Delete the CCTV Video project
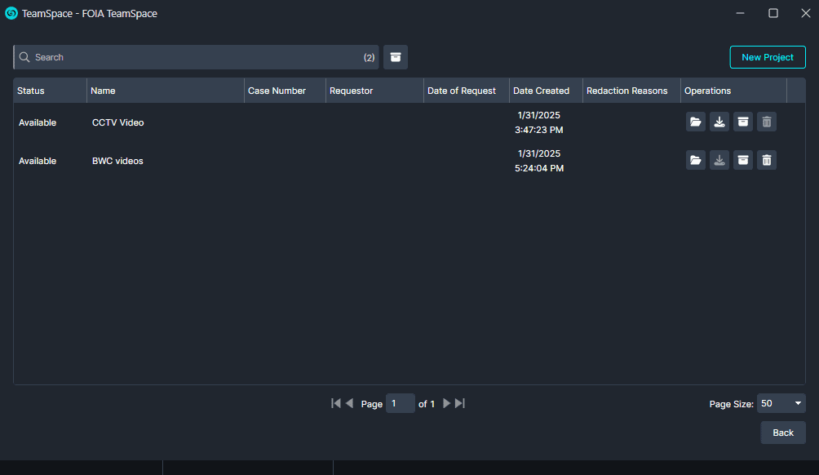 [x=766, y=121]
